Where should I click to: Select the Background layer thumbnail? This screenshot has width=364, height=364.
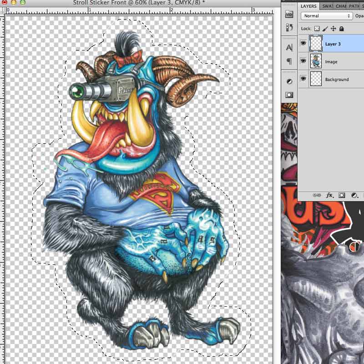(316, 79)
